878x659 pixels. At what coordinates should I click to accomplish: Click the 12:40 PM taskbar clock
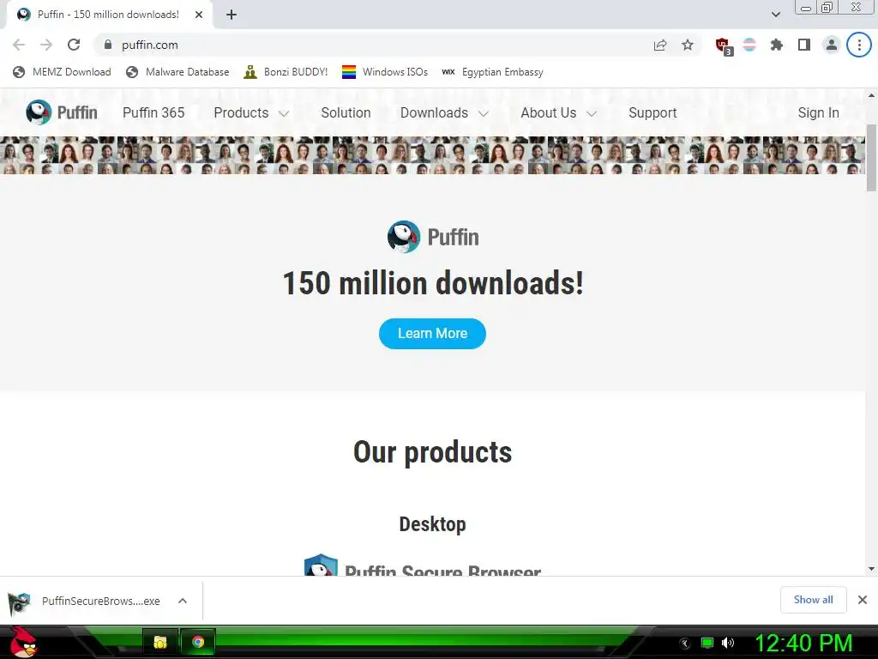803,643
